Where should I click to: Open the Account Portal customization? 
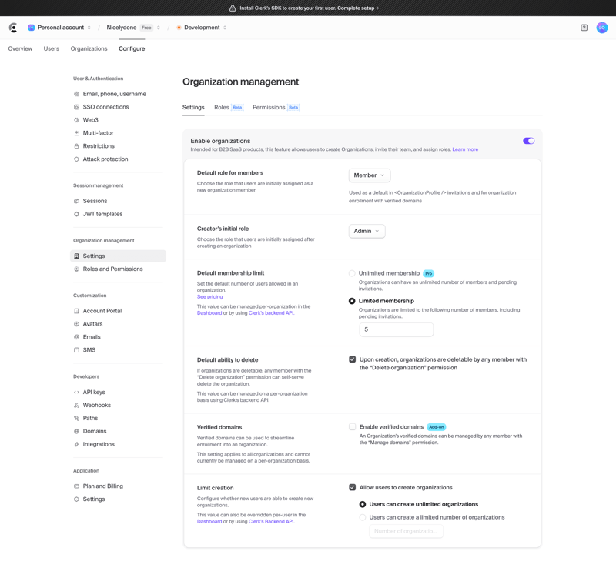point(101,310)
